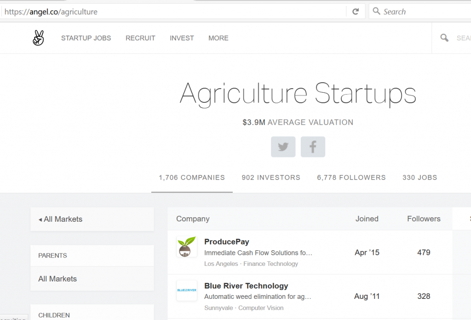471x320 pixels.
Task: Click the AngelList site search magnifier
Action: pyautogui.click(x=444, y=38)
